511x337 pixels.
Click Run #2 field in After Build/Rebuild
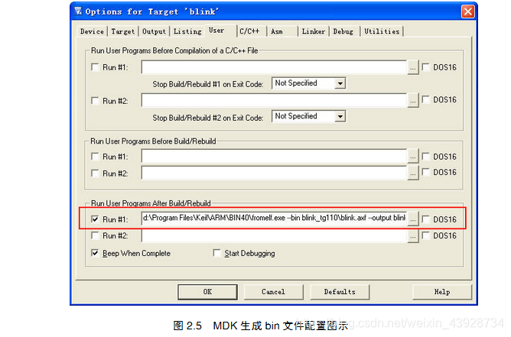(x=274, y=235)
